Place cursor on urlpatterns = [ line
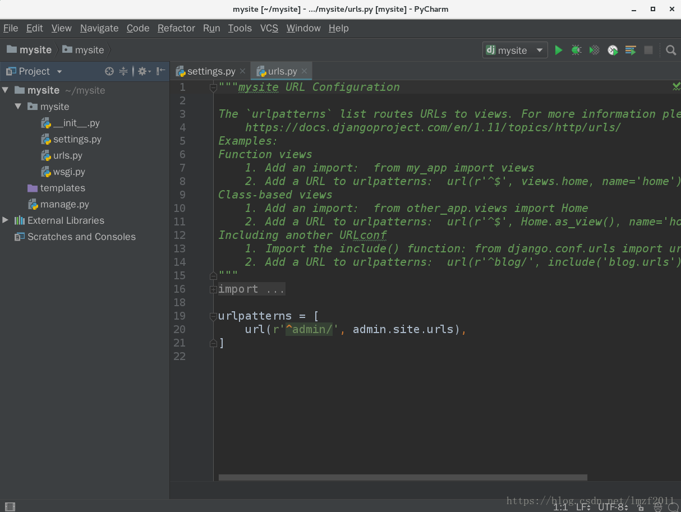 pyautogui.click(x=268, y=316)
